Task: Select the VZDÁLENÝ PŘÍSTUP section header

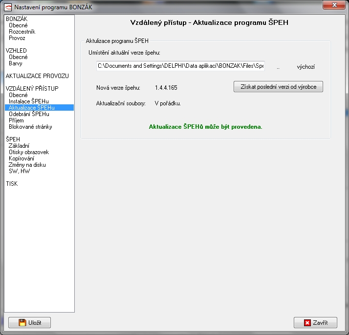Action: (32, 89)
